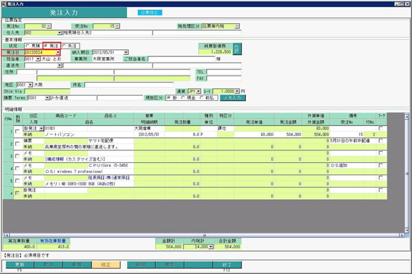Click the 商品コード column header
Image resolution: width=412 pixels, height=274 pixels.
point(66,115)
